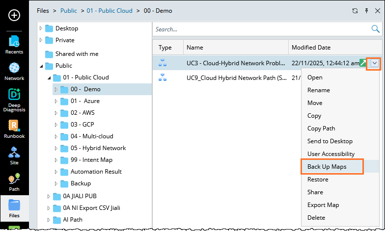Click the Public breadcrumb link
Image resolution: width=385 pixels, height=231 pixels.
pos(69,10)
